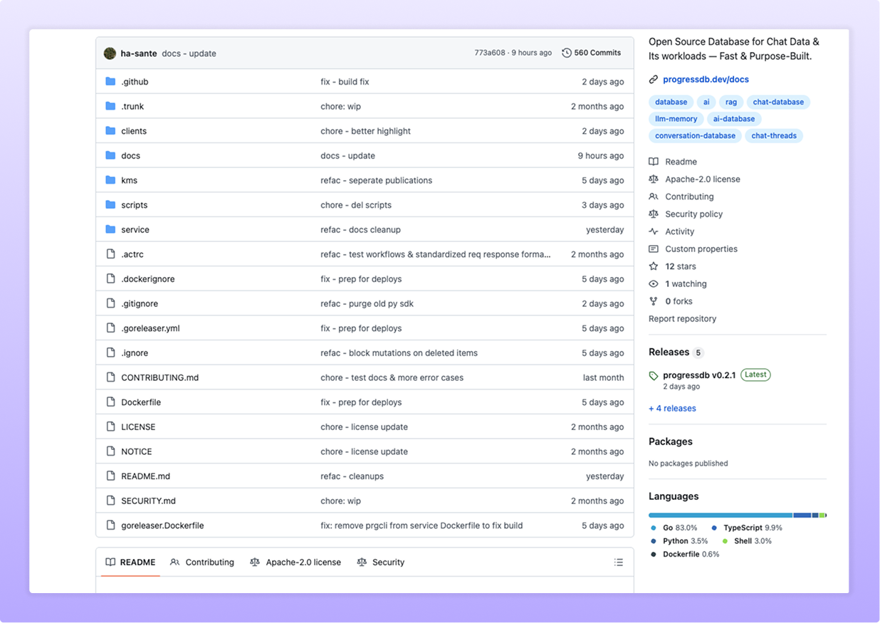The height and width of the screenshot is (623, 880).
Task: Click the link icon beside progressdb.dev/docs
Action: [x=653, y=79]
